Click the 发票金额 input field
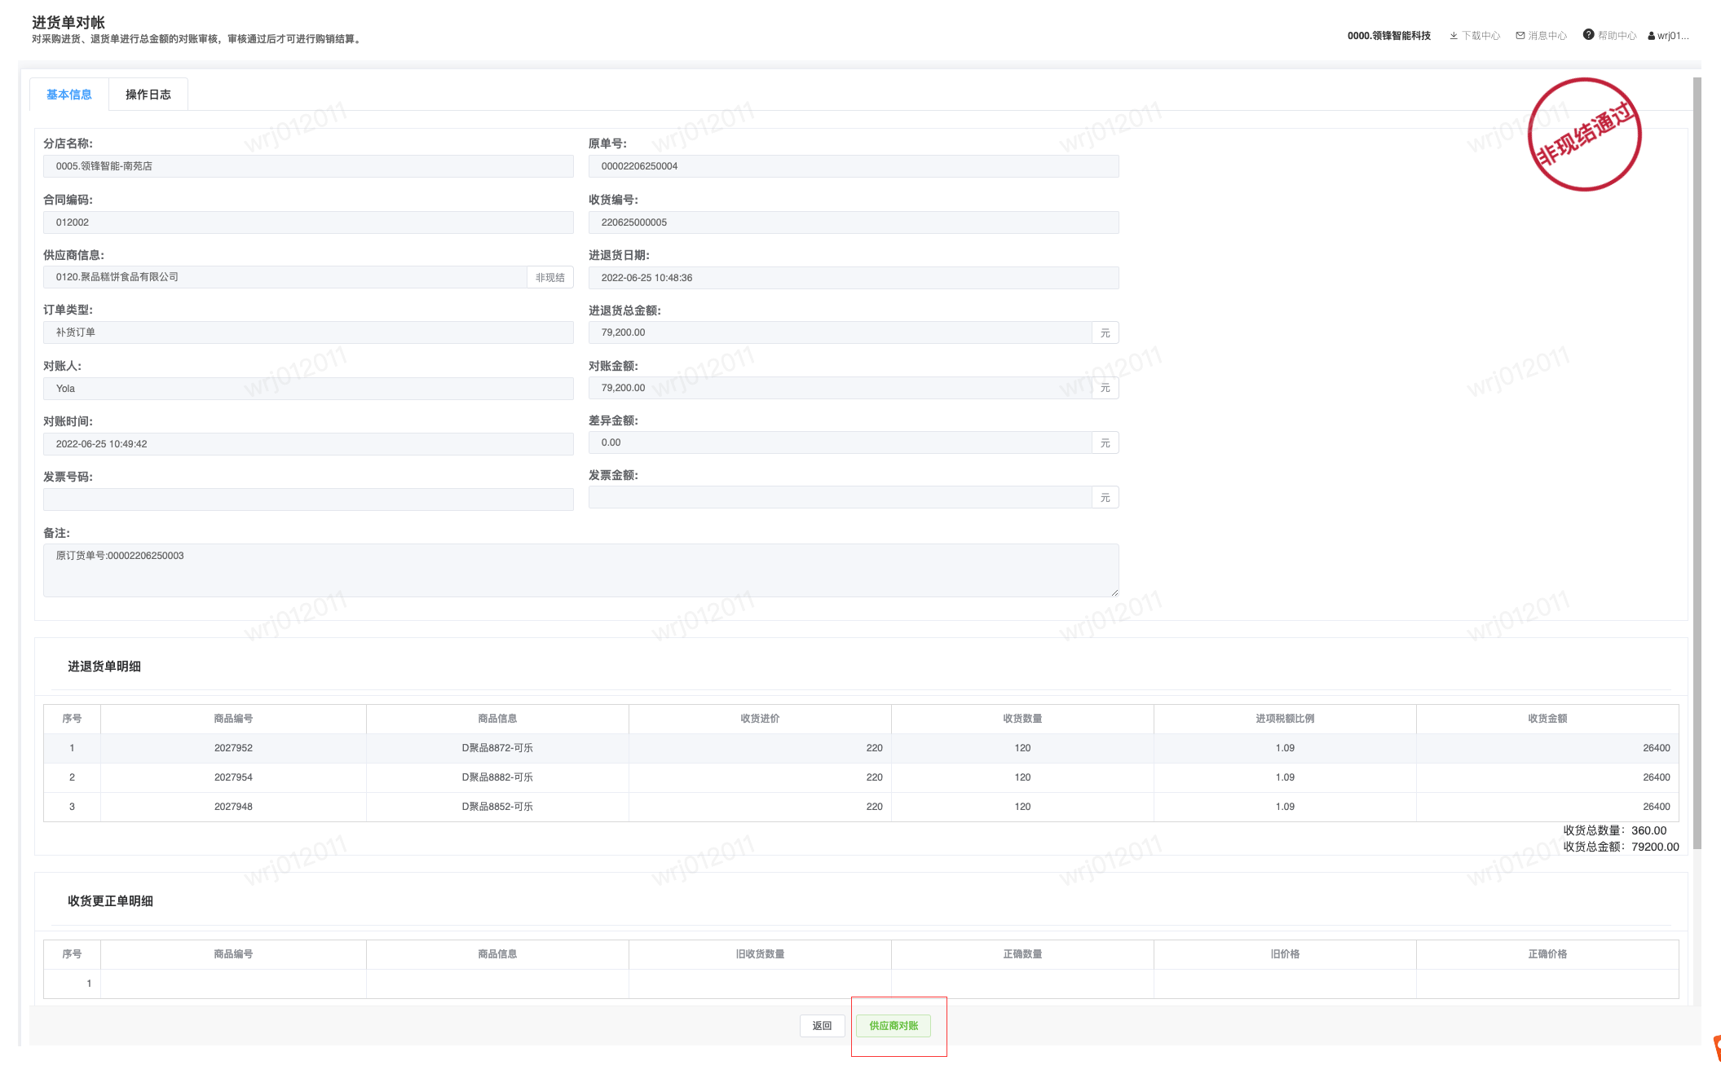Image resolution: width=1721 pixels, height=1074 pixels. (x=840, y=497)
